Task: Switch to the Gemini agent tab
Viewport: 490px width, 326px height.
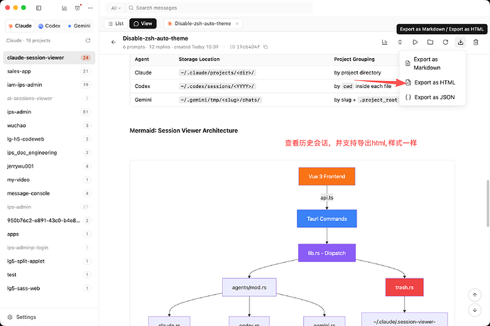Action: click(x=79, y=26)
